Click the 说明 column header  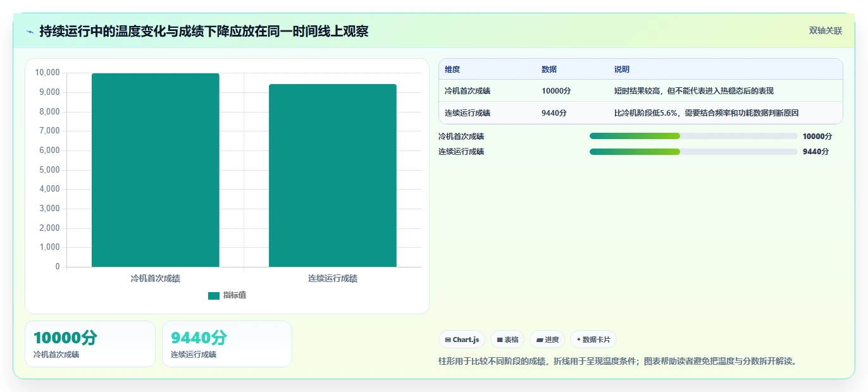coord(622,70)
